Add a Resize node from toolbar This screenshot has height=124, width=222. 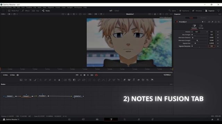click(79, 80)
